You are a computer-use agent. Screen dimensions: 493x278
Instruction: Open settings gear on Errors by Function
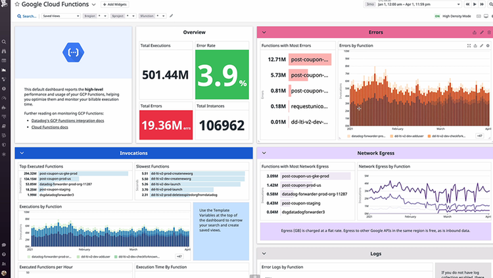coord(488,45)
